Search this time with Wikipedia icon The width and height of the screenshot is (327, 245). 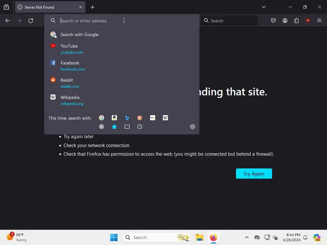pyautogui.click(x=165, y=118)
